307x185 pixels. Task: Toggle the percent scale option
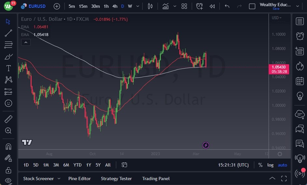(x=260, y=165)
